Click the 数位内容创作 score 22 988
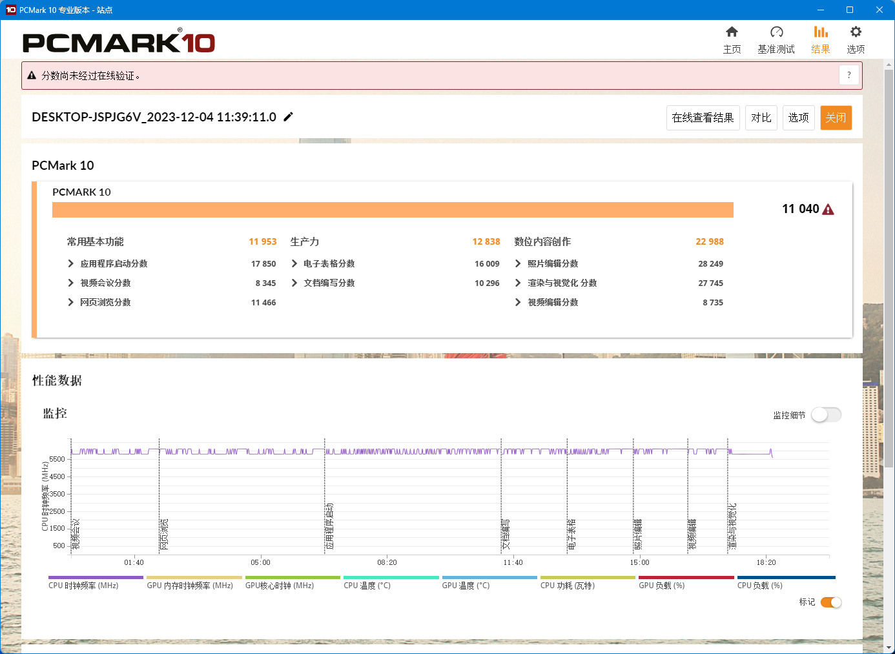The image size is (895, 654). point(710,241)
